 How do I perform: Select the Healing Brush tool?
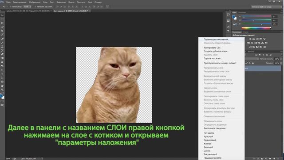2,39
